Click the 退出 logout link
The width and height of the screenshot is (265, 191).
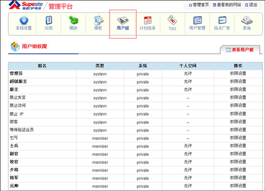tap(253, 5)
